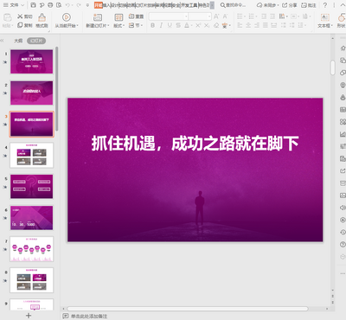This screenshot has height=320, width=346.
Task: Toggle the bulleted list button
Action: click(x=240, y=16)
